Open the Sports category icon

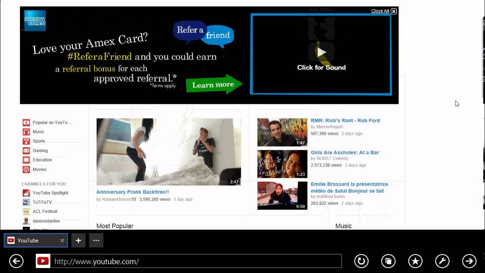click(x=26, y=141)
